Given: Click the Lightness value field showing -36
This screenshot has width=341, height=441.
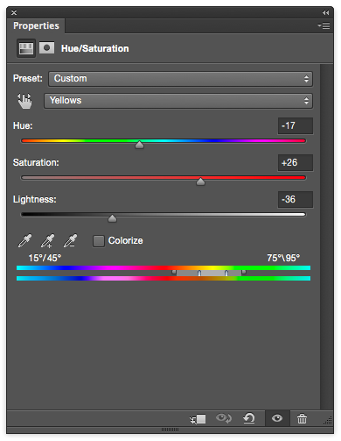Looking at the screenshot, I should [x=296, y=200].
